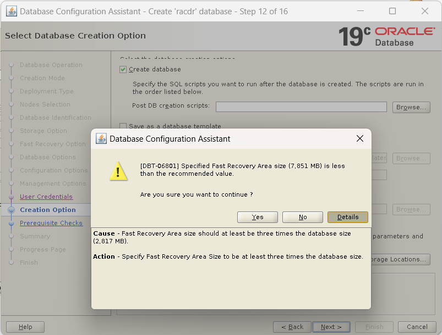
Task: Click the Storage Option step label
Action: point(43,131)
